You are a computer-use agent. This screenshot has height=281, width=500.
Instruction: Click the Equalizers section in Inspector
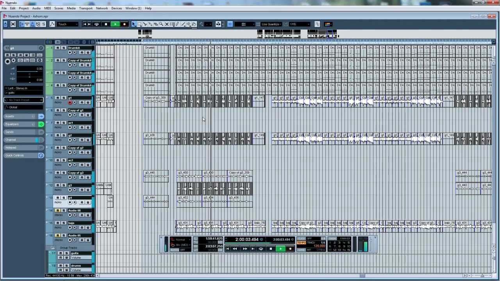(20, 124)
